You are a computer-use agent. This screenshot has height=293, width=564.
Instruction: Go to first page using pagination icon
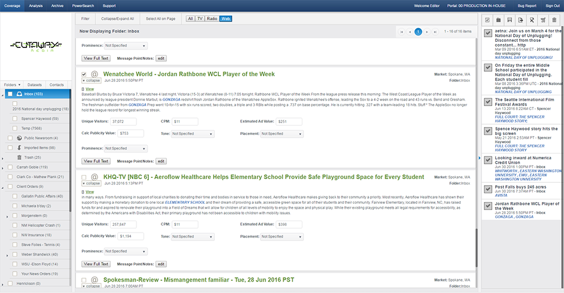pyautogui.click(x=402, y=32)
